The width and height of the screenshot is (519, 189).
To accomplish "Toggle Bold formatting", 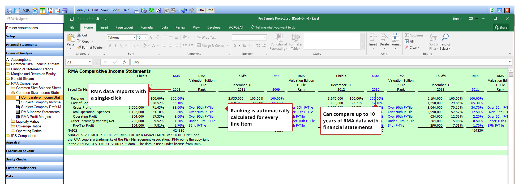I will [x=110, y=45].
